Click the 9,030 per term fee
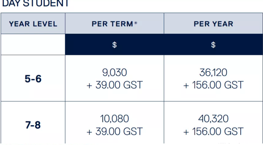 pyautogui.click(x=115, y=72)
